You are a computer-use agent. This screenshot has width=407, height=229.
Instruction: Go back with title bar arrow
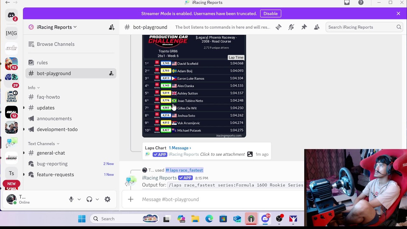[x=8, y=3]
